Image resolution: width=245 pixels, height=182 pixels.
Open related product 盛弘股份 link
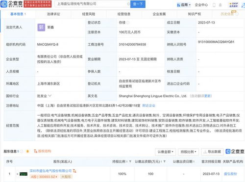click(x=230, y=174)
